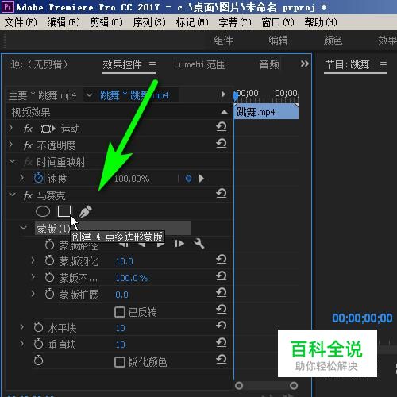This screenshot has height=397, width=397.
Task: Open the 帮助(H) menu
Action: (x=321, y=22)
